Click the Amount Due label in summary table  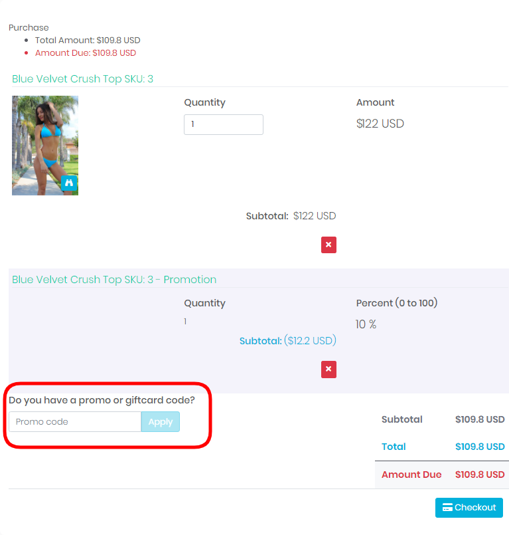coord(411,475)
